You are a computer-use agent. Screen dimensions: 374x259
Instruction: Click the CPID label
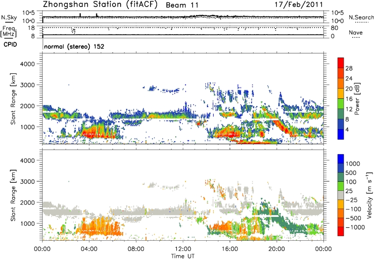tap(10, 44)
